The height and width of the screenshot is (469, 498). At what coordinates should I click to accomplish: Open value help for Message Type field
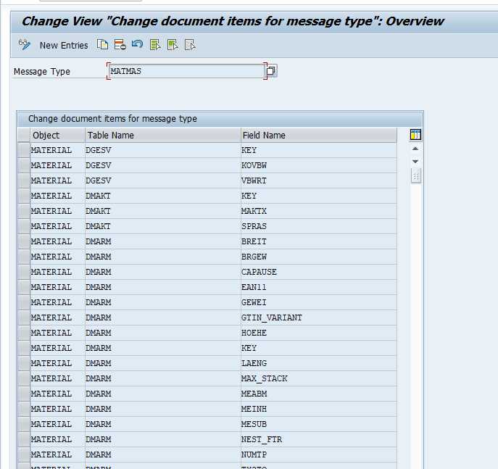(x=272, y=71)
